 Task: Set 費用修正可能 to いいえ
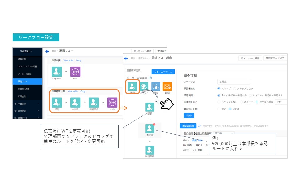230,109
